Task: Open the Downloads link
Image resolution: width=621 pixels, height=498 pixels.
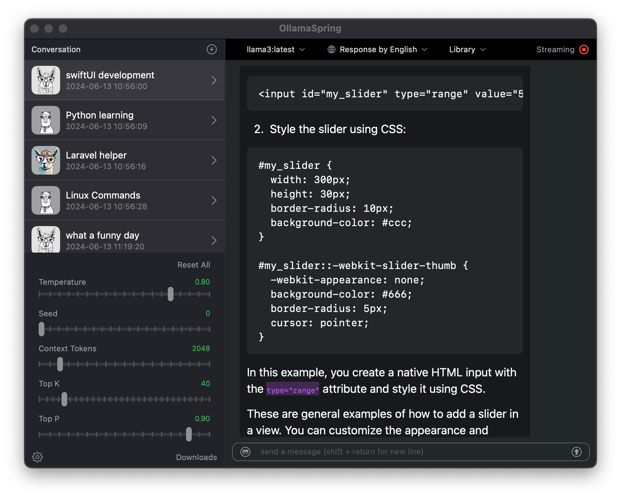Action: [x=196, y=457]
